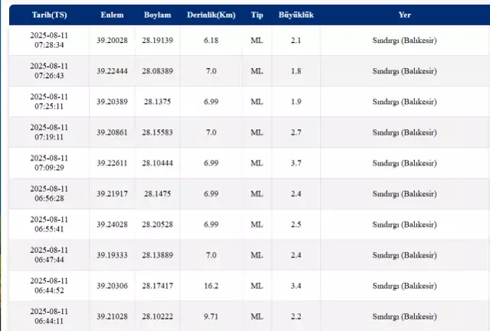
Task: Click latitude value 39.20306
Action: click(112, 286)
